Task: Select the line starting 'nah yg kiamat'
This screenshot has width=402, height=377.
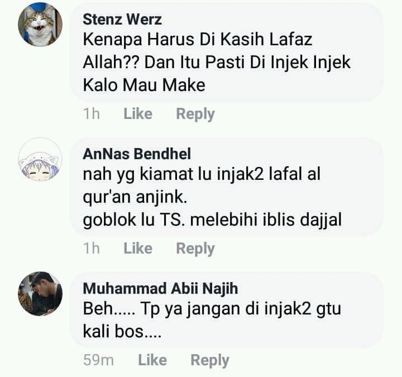Action: (202, 175)
